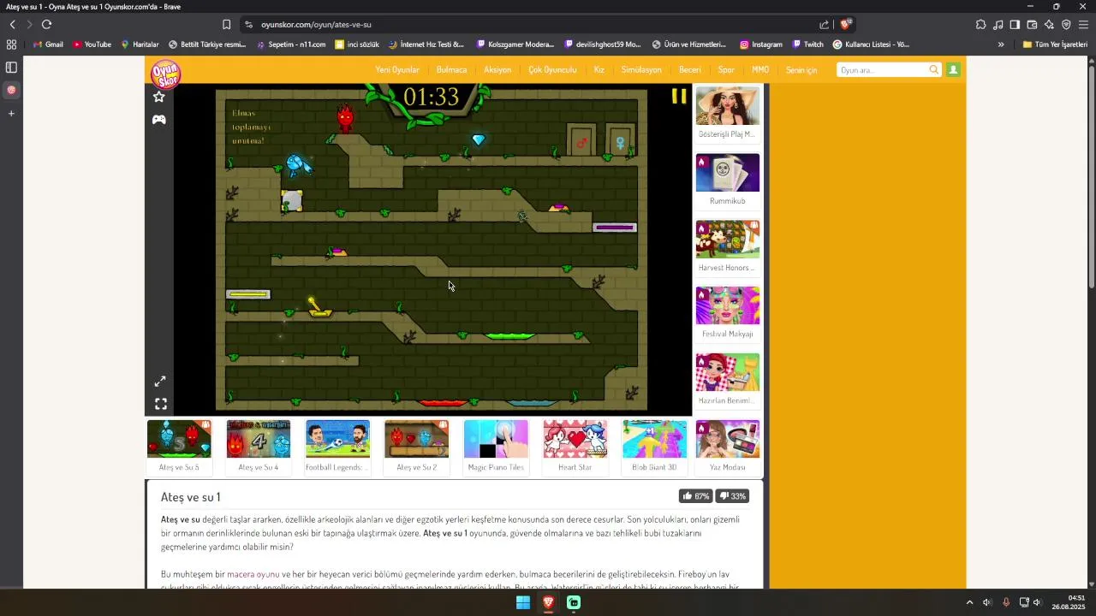The image size is (1096, 616).
Task: Click the thumbs down 33% rating button
Action: 732,496
